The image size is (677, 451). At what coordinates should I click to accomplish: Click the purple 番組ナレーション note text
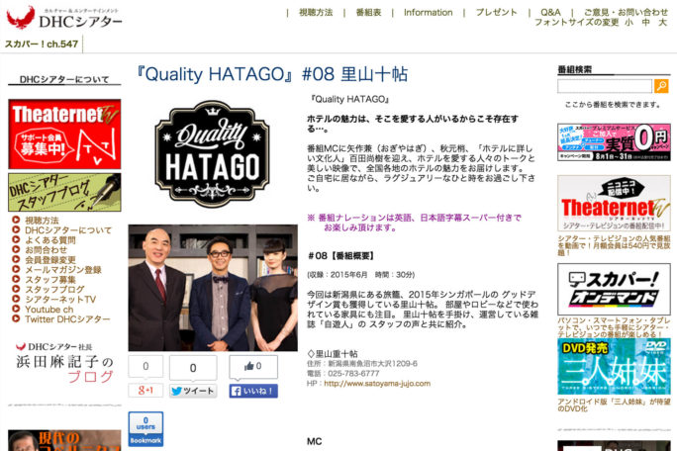click(414, 223)
